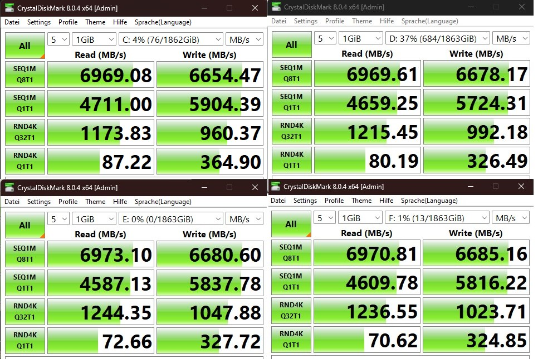Screen dimensions: 538x359
Task: Start SEQ1M Q8T1 test in D: drive window
Action: coord(292,73)
